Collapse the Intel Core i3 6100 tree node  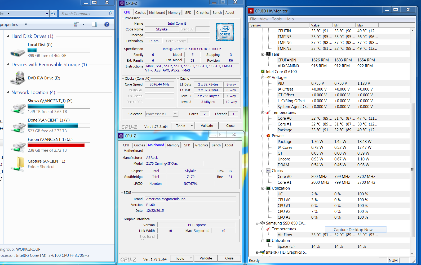pos(257,72)
